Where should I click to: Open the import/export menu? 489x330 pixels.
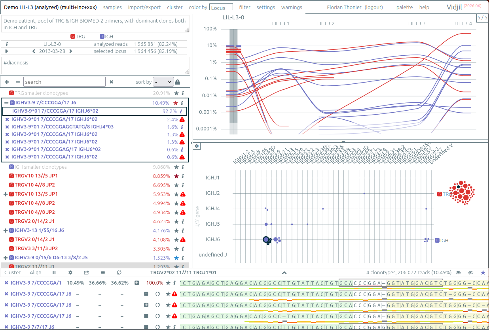coord(144,7)
